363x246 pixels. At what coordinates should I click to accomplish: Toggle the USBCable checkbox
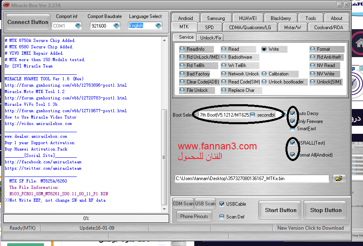[221, 204]
